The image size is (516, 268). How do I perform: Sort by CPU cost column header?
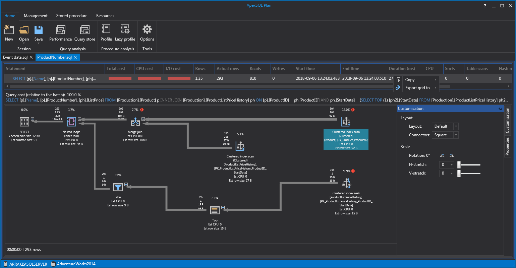[149, 69]
